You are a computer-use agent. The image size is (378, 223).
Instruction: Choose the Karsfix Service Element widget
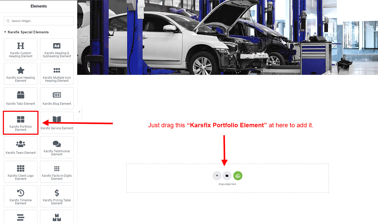tap(57, 123)
